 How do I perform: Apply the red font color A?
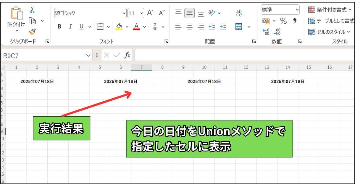click(x=136, y=27)
